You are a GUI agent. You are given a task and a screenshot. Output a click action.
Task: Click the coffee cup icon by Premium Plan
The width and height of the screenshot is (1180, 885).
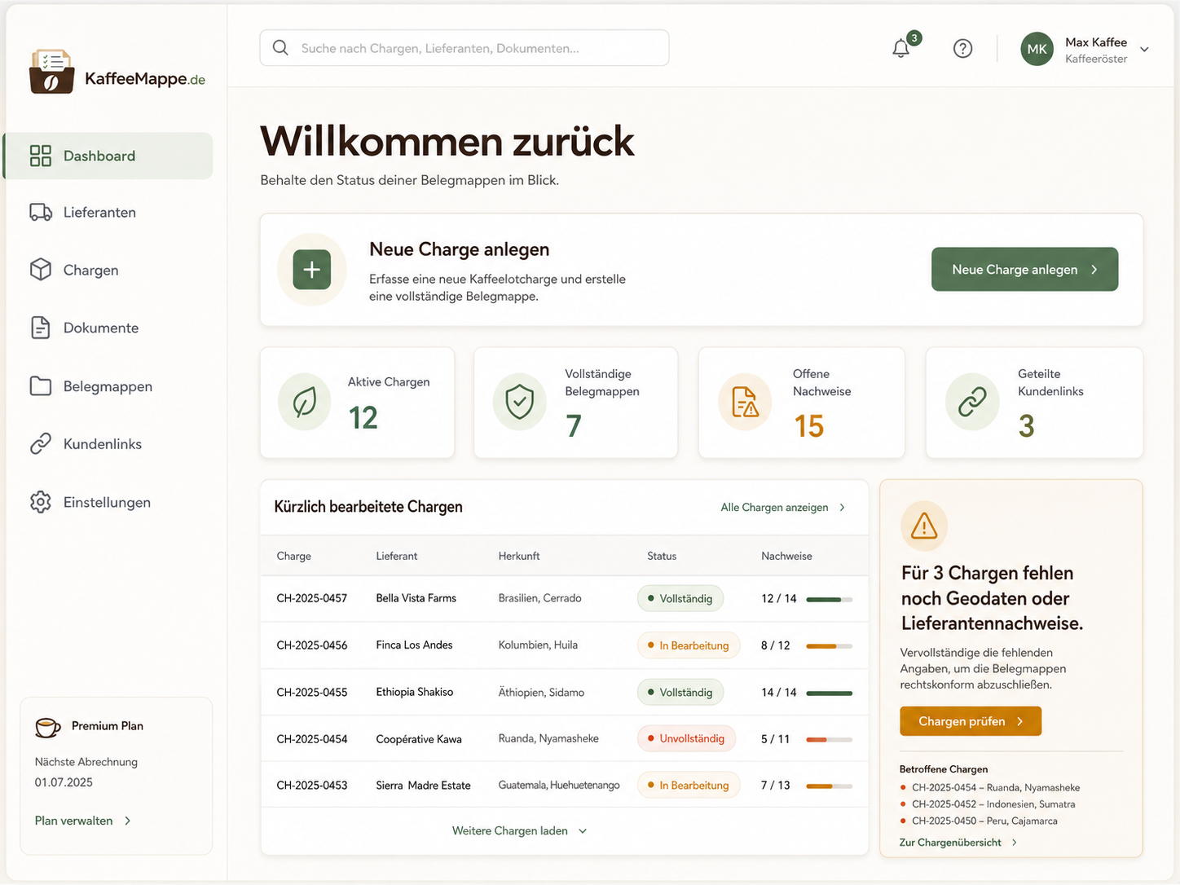point(48,727)
